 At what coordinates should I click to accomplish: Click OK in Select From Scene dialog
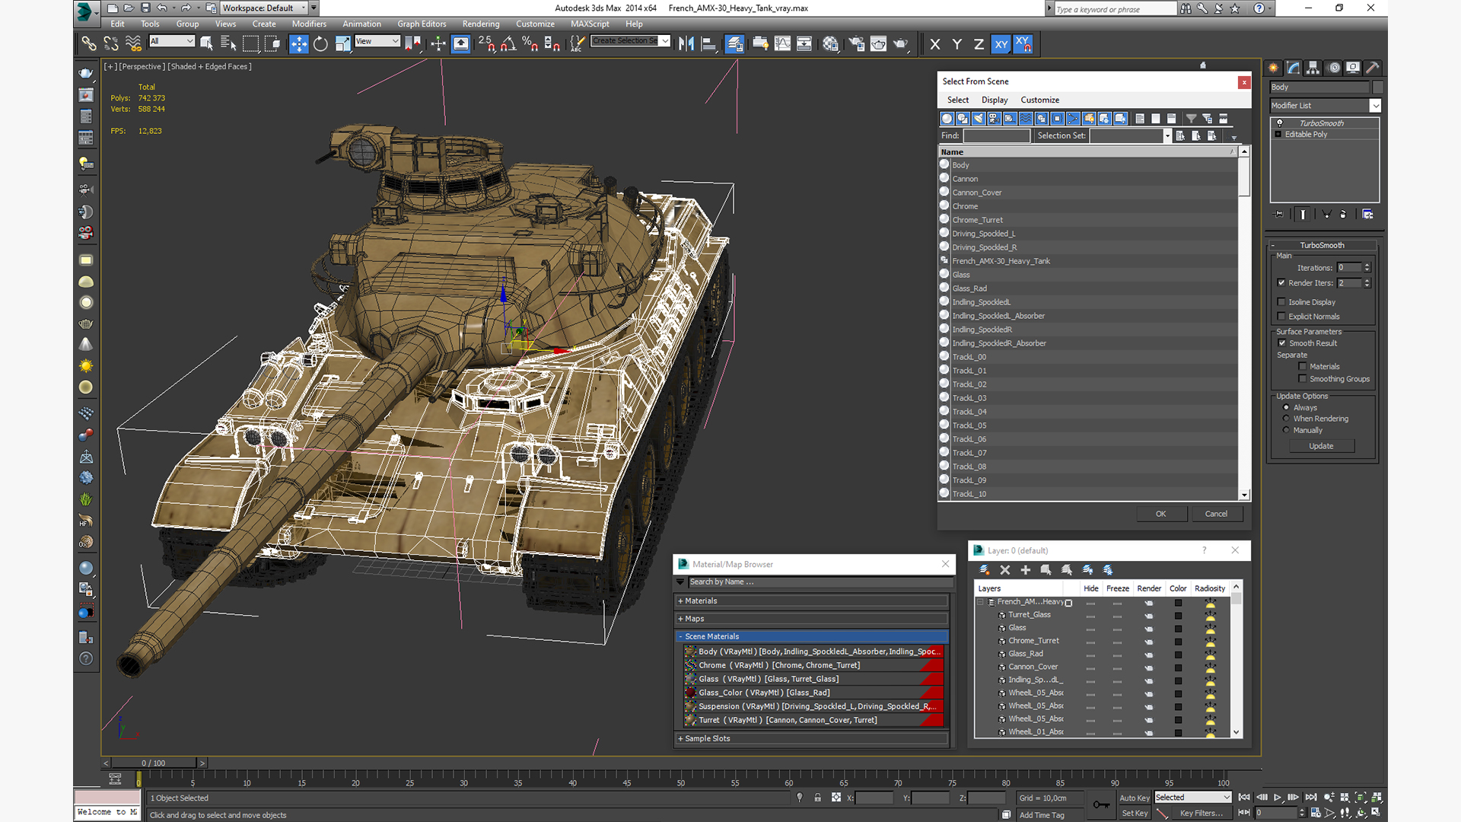(1161, 515)
